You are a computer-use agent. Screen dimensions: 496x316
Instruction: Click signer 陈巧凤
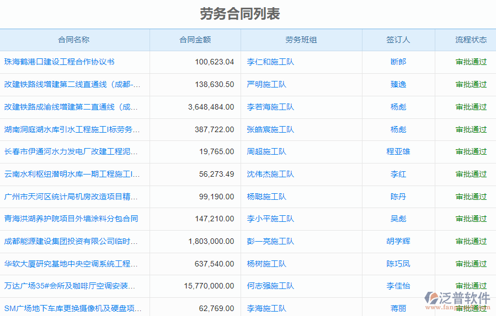click(398, 264)
